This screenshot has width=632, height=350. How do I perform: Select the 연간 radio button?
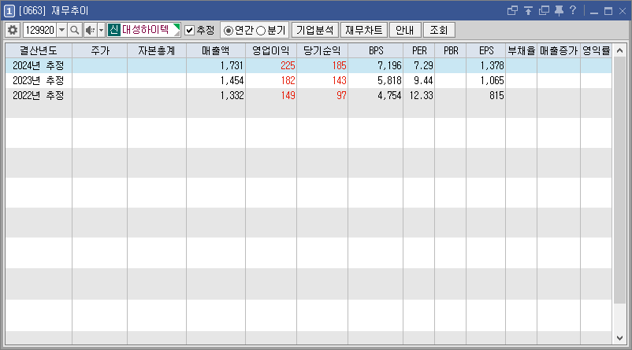point(228,31)
